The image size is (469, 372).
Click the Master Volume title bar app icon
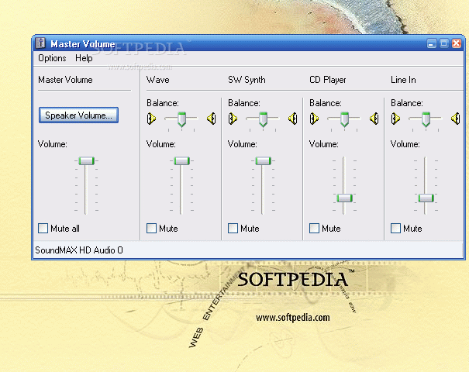click(x=40, y=43)
